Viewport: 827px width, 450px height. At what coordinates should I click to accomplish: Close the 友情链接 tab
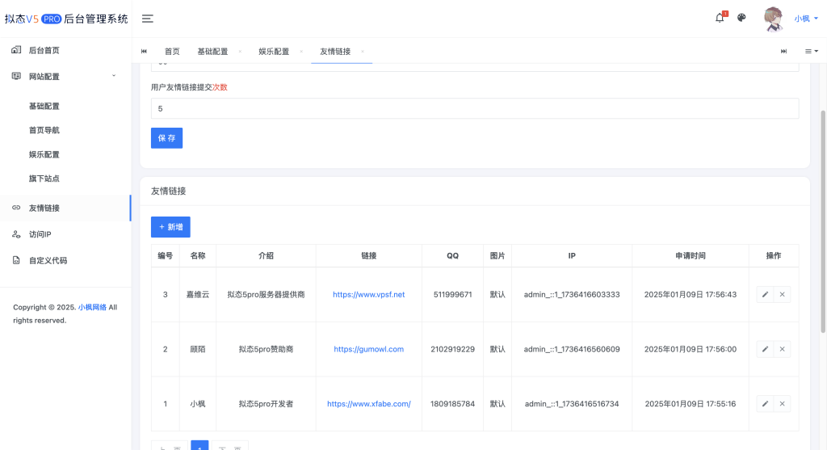(363, 51)
